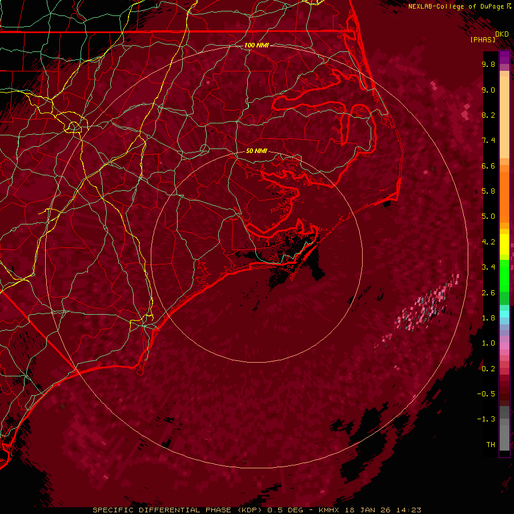Select the 9.8 scale value label

488,64
